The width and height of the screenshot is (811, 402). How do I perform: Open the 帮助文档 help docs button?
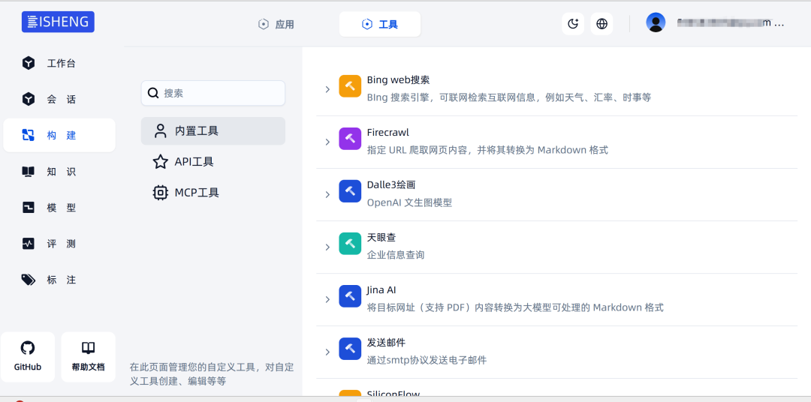coord(89,357)
